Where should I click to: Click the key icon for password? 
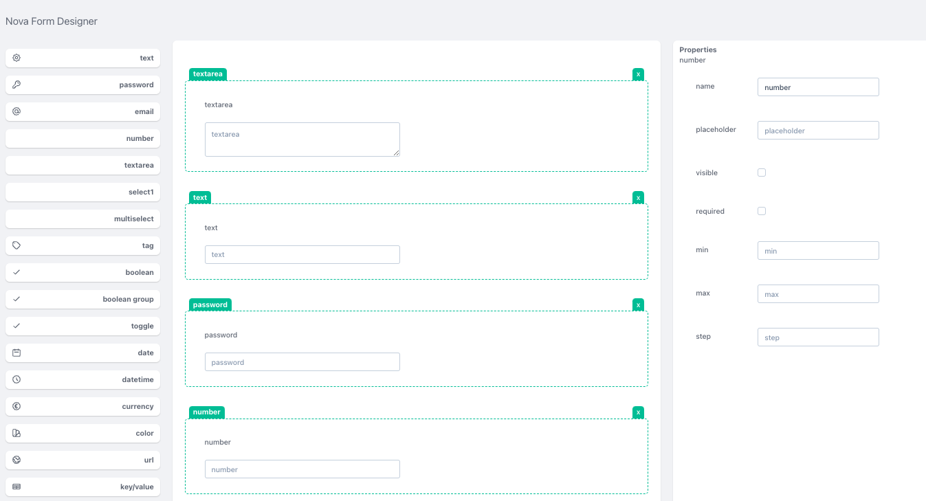(x=16, y=85)
